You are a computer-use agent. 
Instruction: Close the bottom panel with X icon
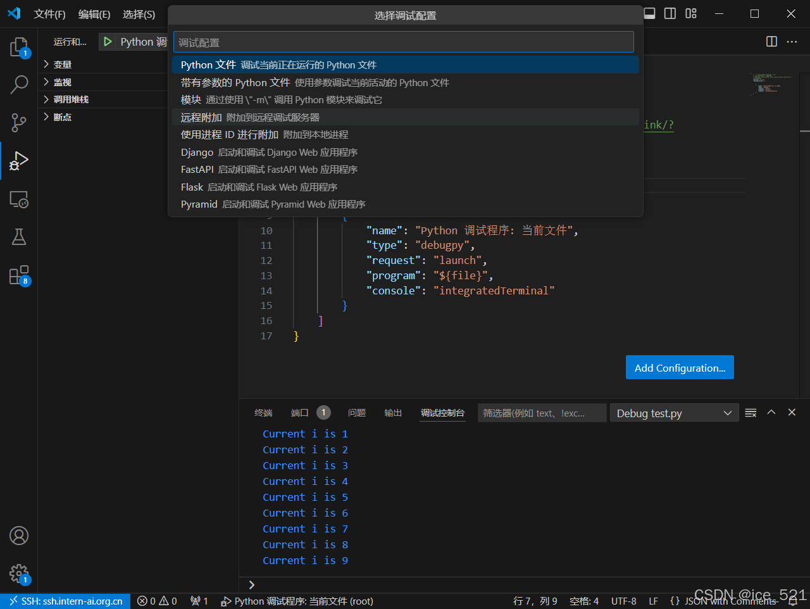tap(792, 412)
